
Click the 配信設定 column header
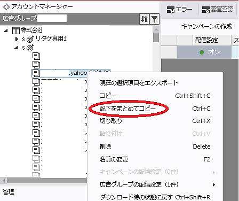coord(206,40)
